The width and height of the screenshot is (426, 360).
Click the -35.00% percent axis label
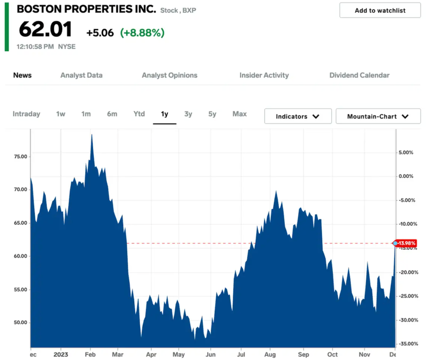[408, 343]
